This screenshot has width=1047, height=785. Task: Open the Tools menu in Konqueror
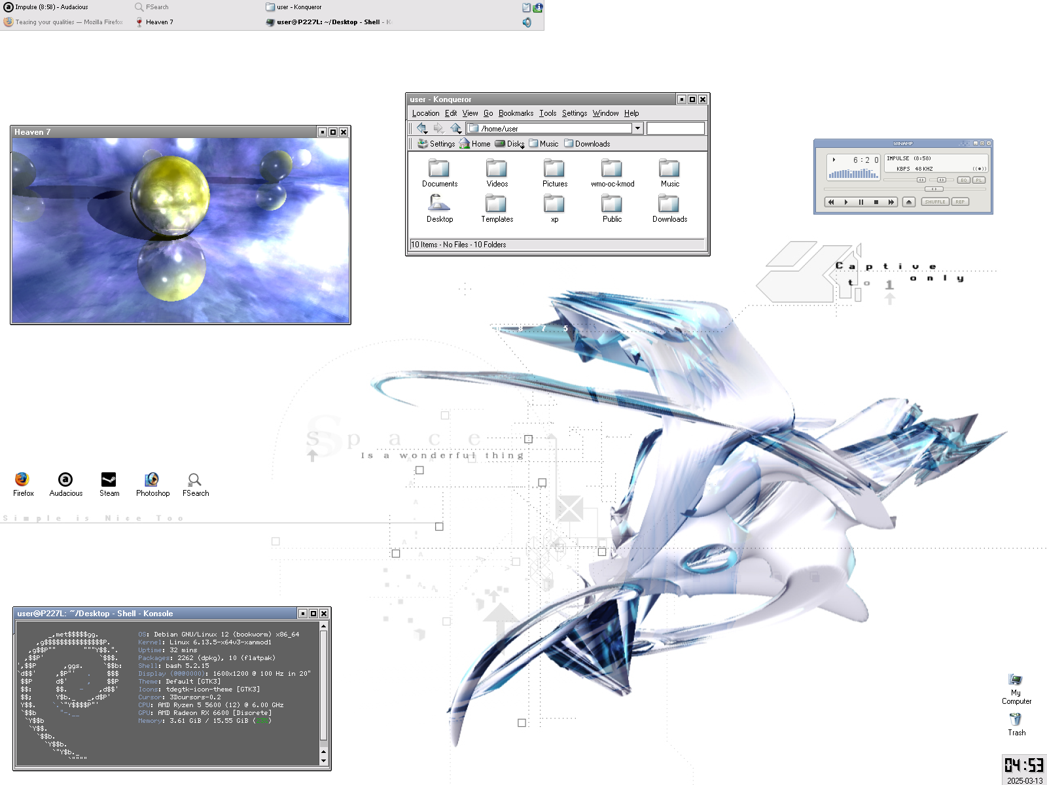(x=548, y=113)
